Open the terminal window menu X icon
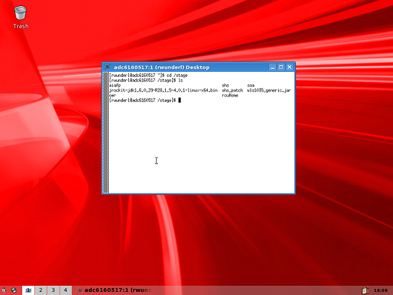This screenshot has width=393, height=295. pos(107,67)
